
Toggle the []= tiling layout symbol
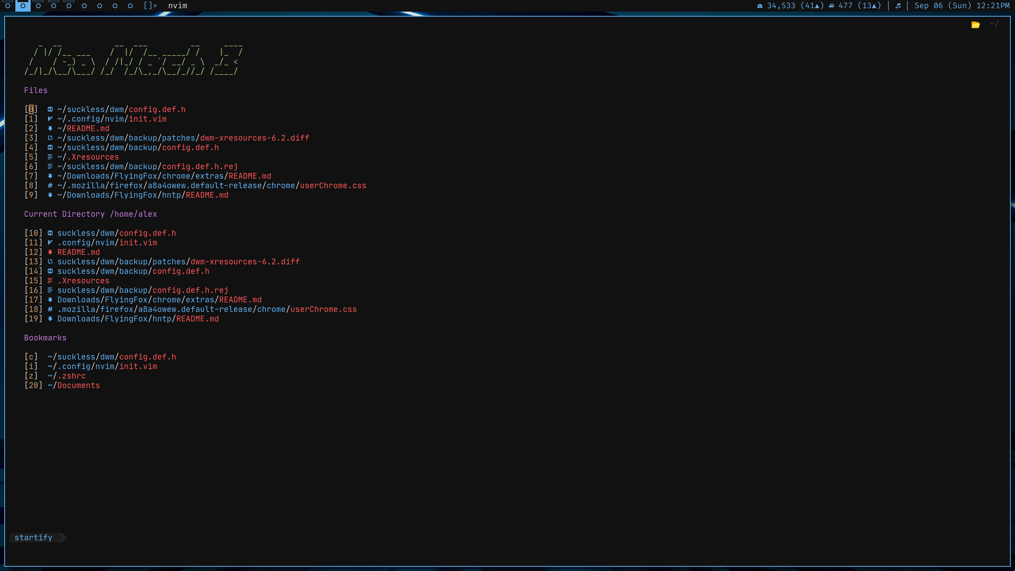click(x=150, y=6)
